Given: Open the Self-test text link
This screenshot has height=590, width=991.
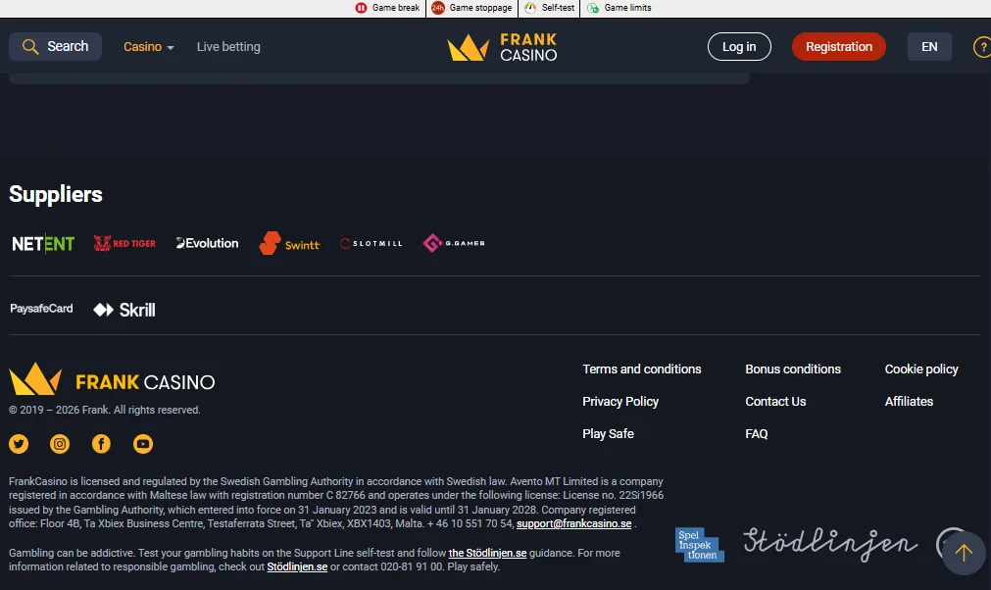Looking at the screenshot, I should (x=558, y=8).
